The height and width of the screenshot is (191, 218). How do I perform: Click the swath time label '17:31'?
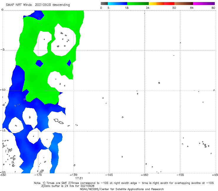point(79,178)
